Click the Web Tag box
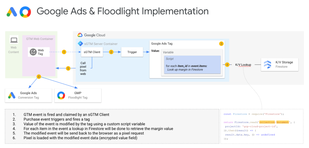 tap(39, 52)
